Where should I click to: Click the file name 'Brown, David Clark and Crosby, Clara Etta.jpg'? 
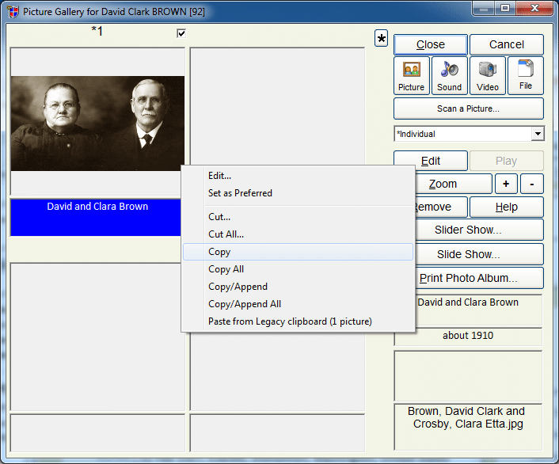point(468,417)
